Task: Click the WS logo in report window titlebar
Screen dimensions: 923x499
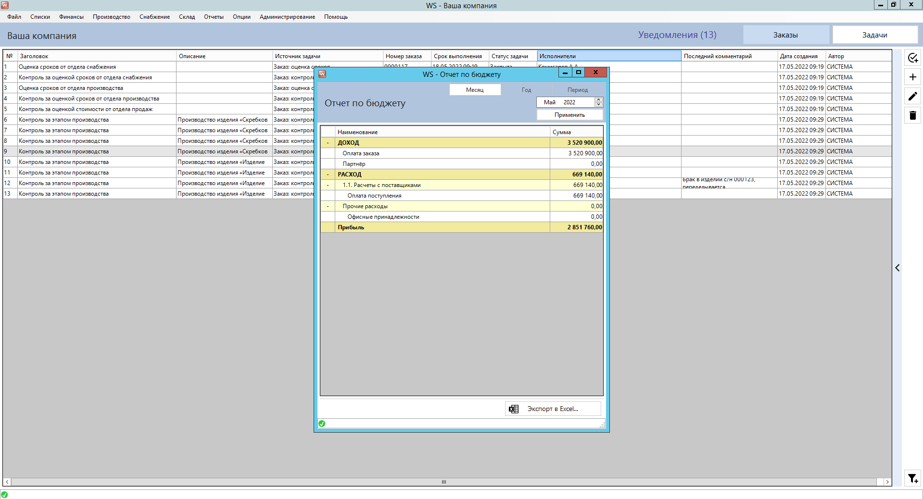Action: coord(322,75)
